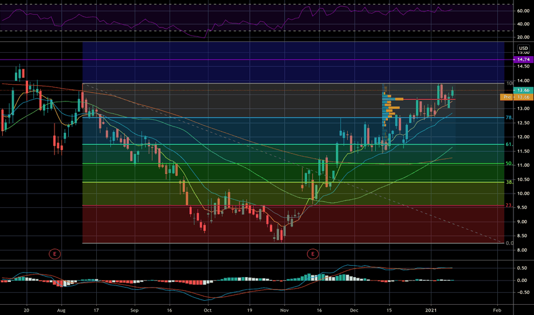Click the 2021 date label
534x315 pixels.
point(431,310)
